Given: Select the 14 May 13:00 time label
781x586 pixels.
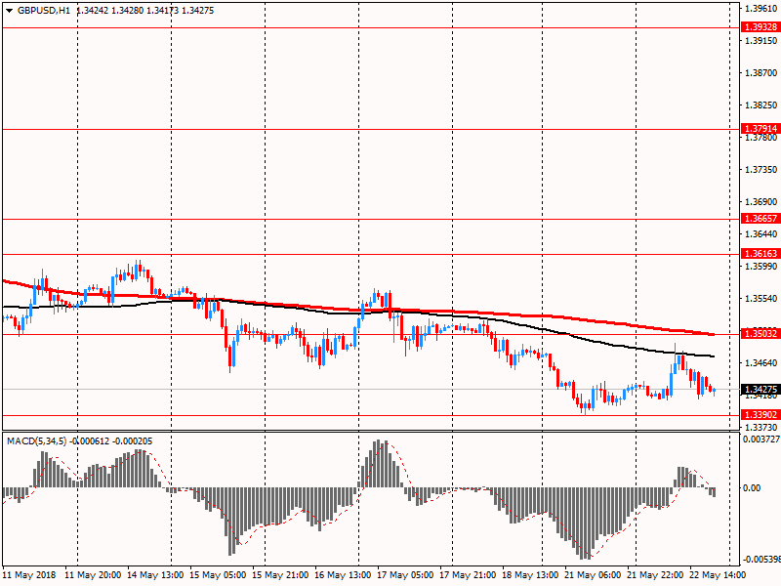Looking at the screenshot, I should (x=155, y=574).
